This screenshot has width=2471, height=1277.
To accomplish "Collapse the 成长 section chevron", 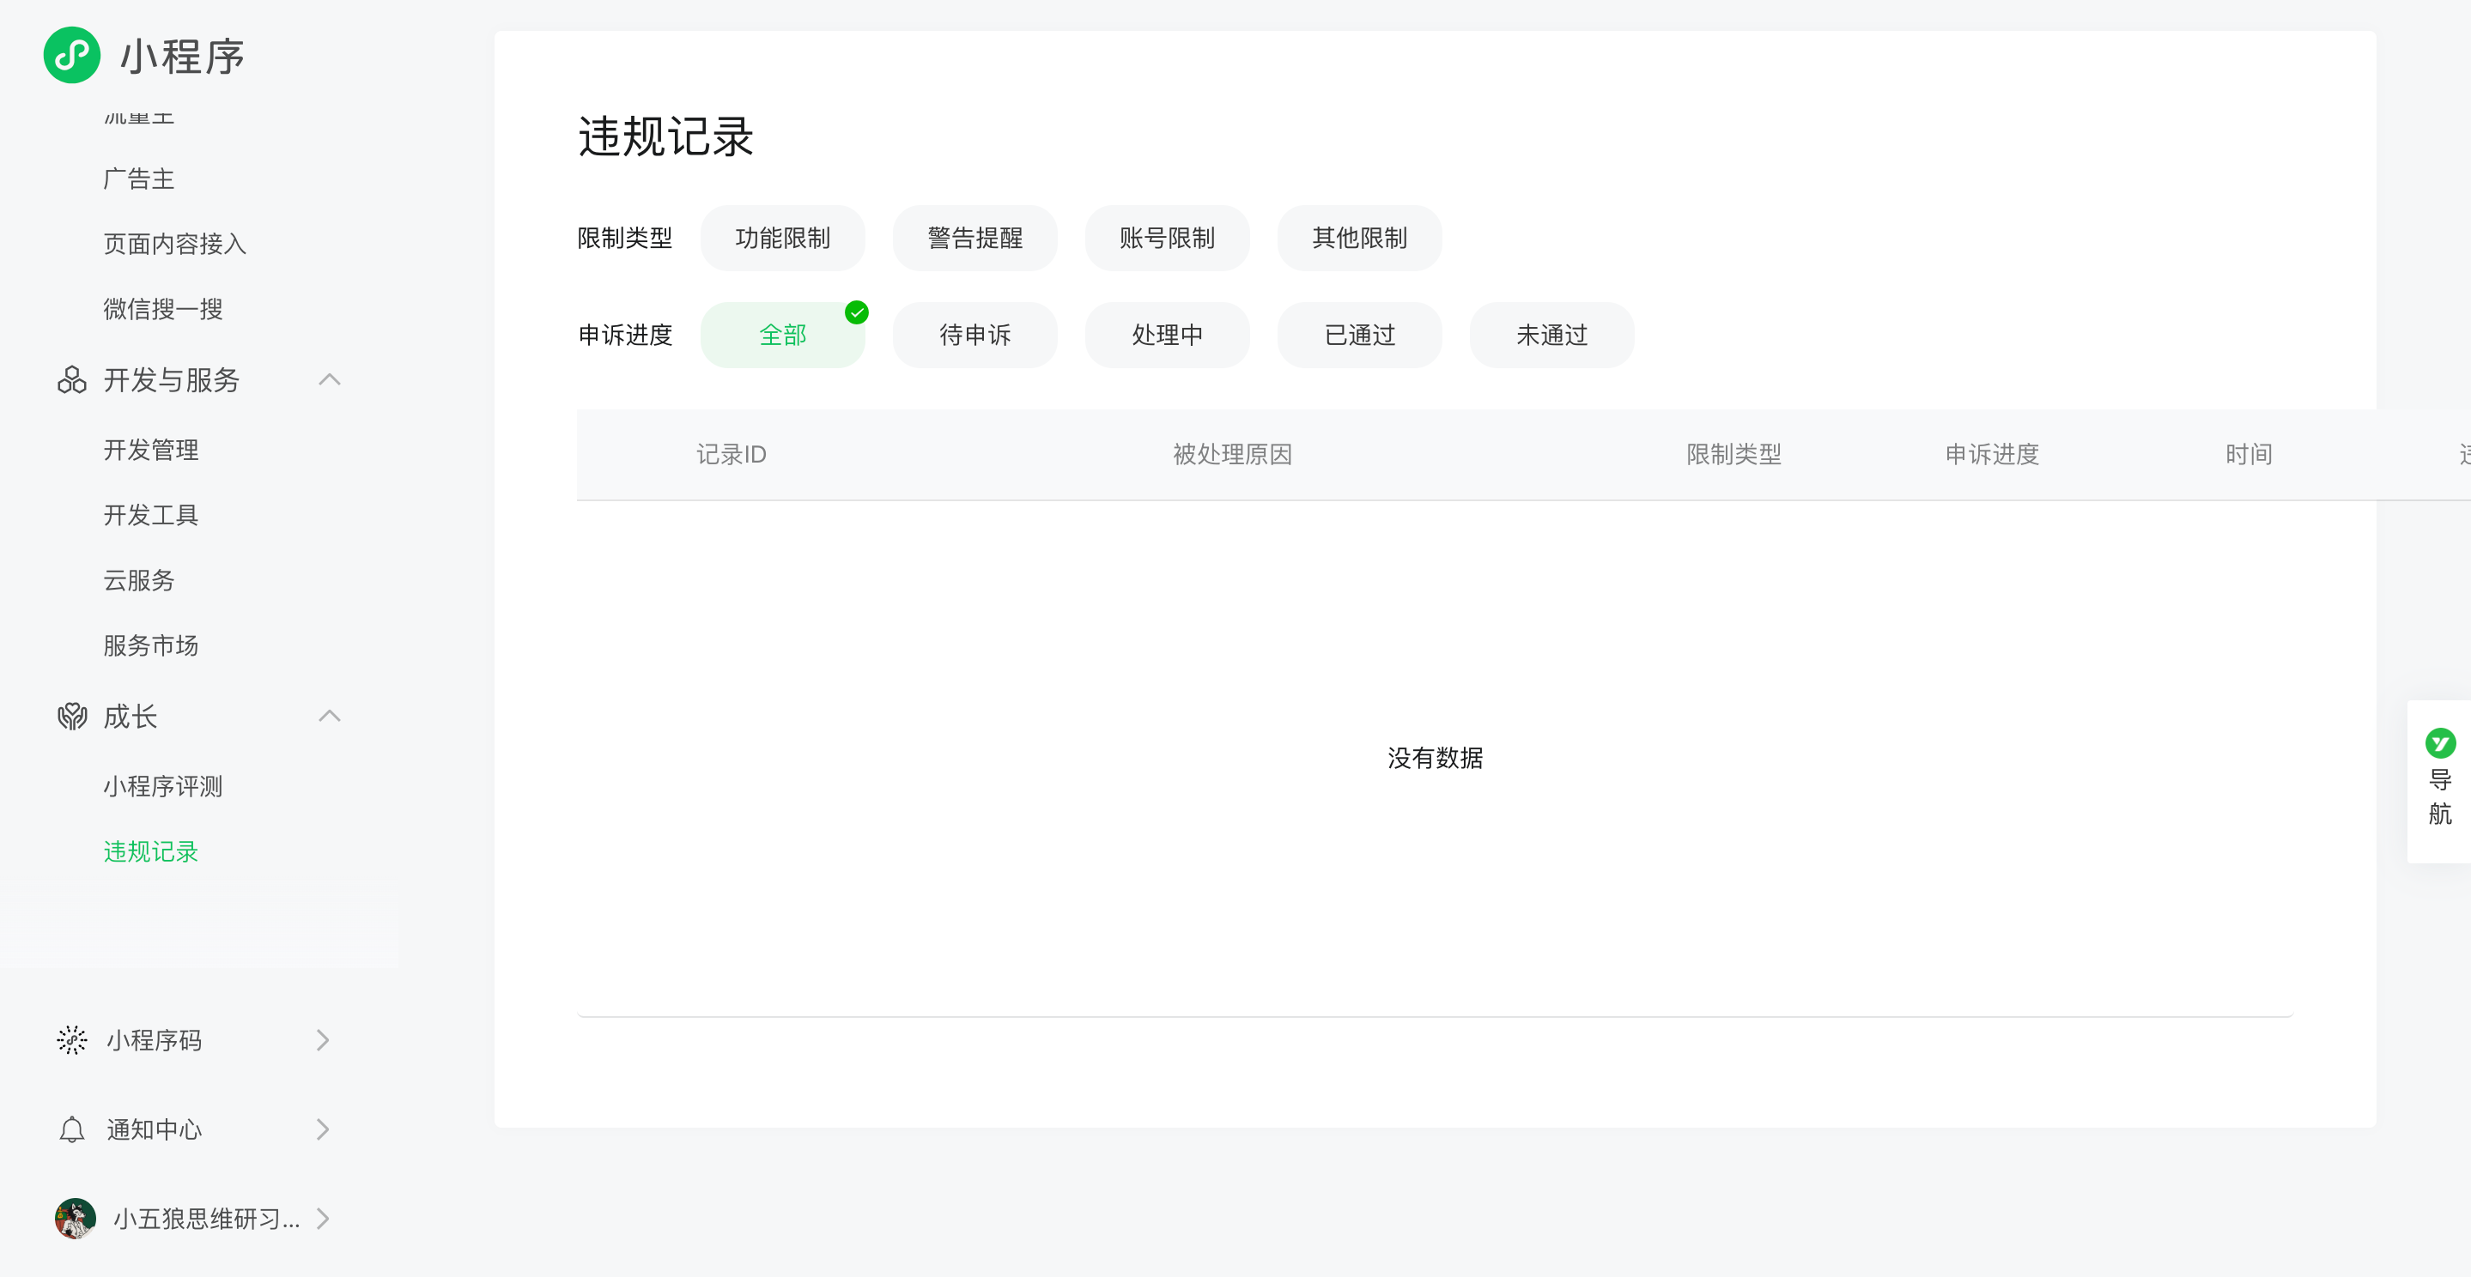I will (x=329, y=716).
